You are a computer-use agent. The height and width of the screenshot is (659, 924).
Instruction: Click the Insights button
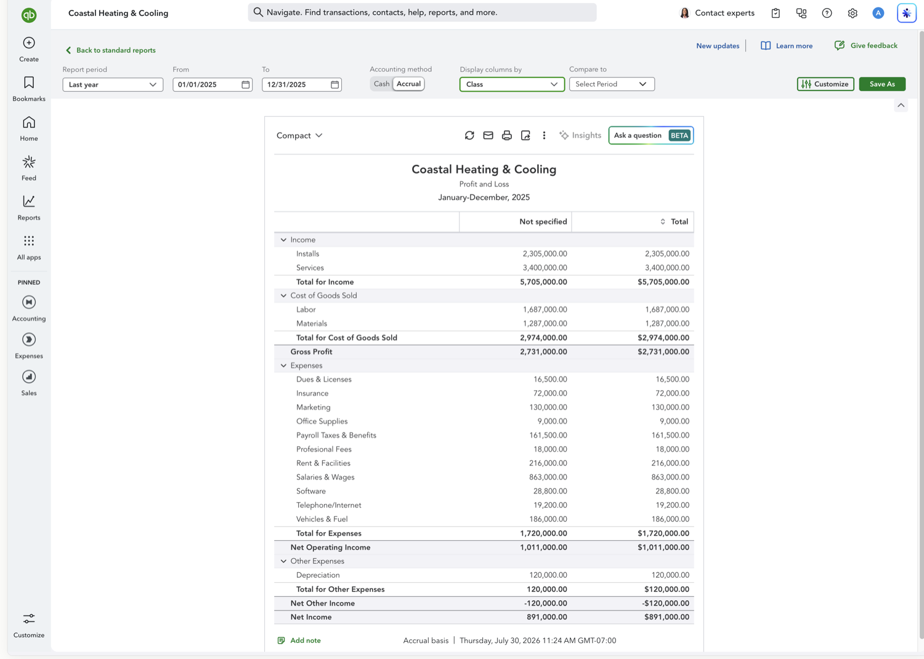pyautogui.click(x=580, y=135)
